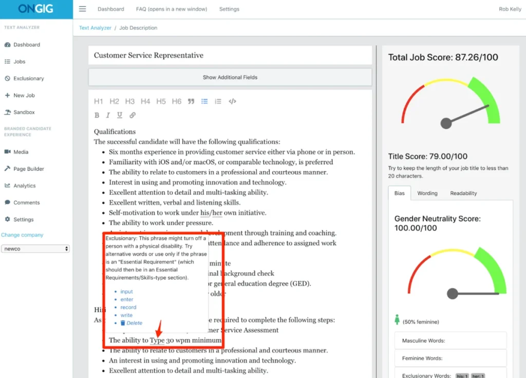This screenshot has height=378, width=526.
Task: Apply H1 heading style
Action: click(99, 101)
